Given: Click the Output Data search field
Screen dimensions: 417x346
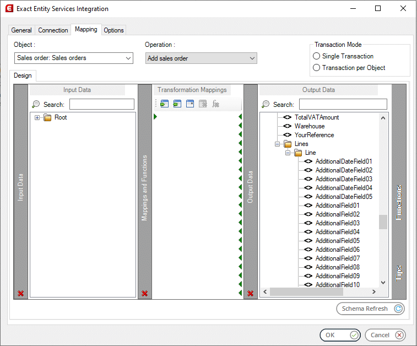Looking at the screenshot, I should pos(343,104).
